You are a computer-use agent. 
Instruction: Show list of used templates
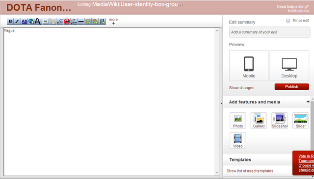(250, 171)
